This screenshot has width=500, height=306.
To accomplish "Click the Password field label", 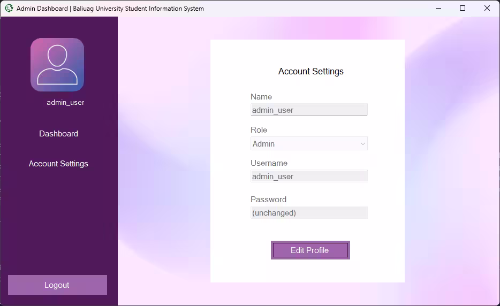I will click(x=268, y=199).
